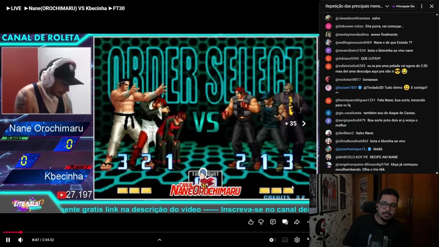The width and height of the screenshot is (439, 247).
Task: Exit fullscreen with the corner arrow icon
Action: click(308, 239)
